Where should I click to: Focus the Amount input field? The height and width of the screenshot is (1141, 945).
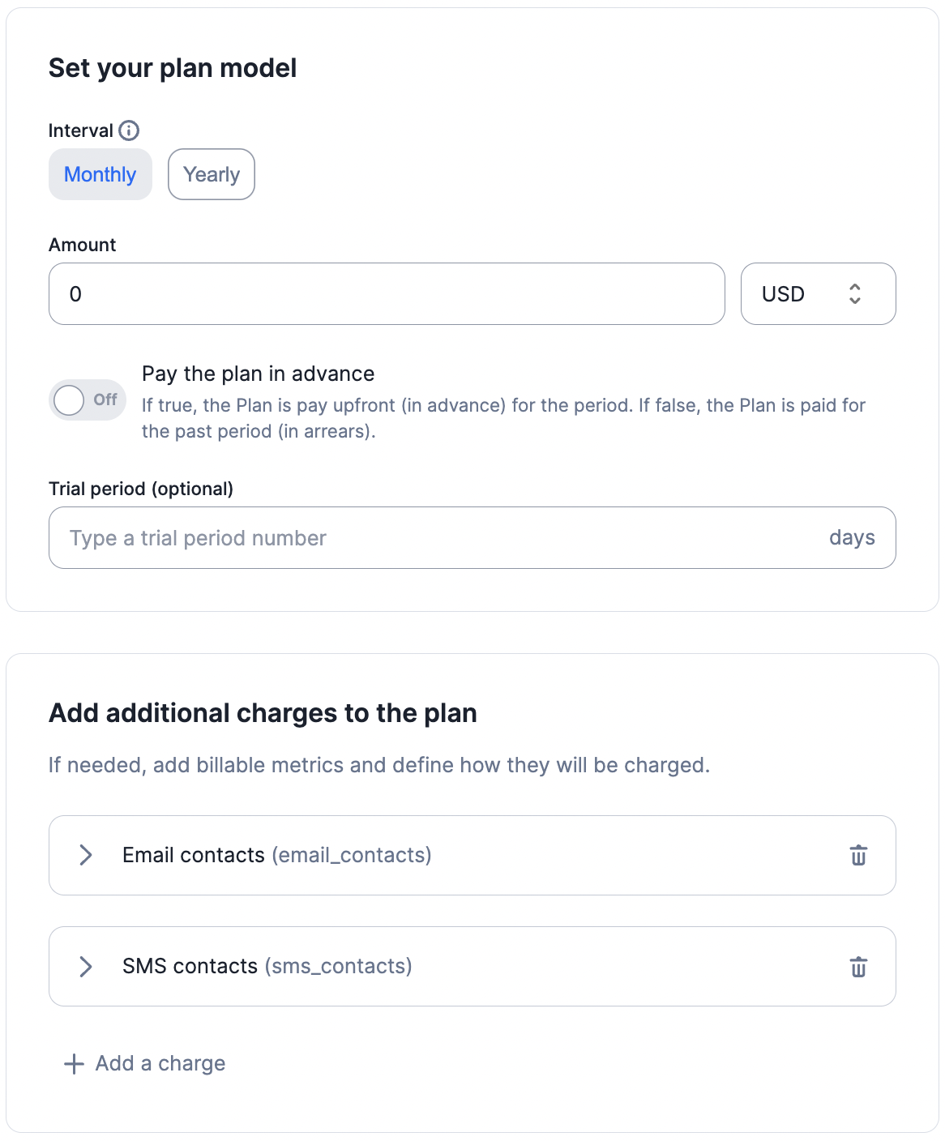click(x=387, y=293)
